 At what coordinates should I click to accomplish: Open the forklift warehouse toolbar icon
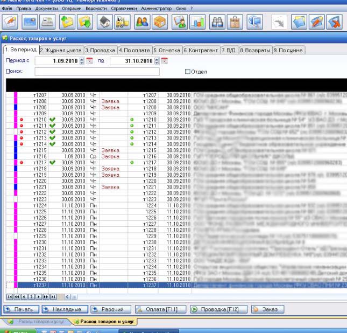pyautogui.click(x=123, y=22)
